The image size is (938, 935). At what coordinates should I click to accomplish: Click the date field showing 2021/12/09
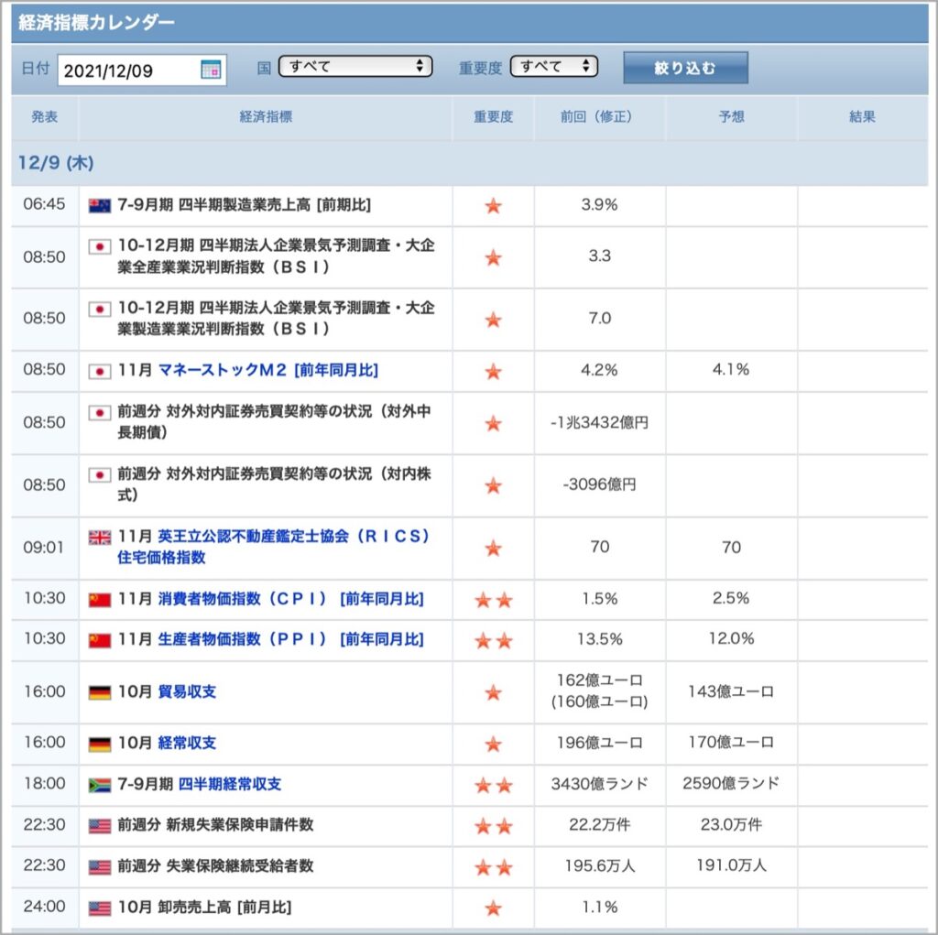point(142,70)
